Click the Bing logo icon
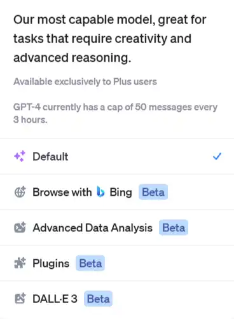Image resolution: width=234 pixels, height=319 pixels. coord(100,192)
